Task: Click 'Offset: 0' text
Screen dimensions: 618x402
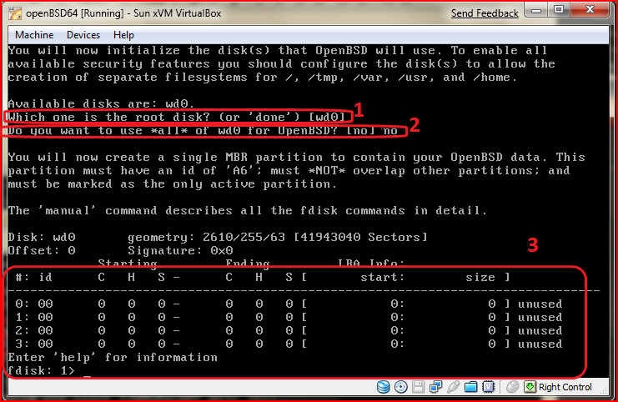Action: [x=42, y=251]
